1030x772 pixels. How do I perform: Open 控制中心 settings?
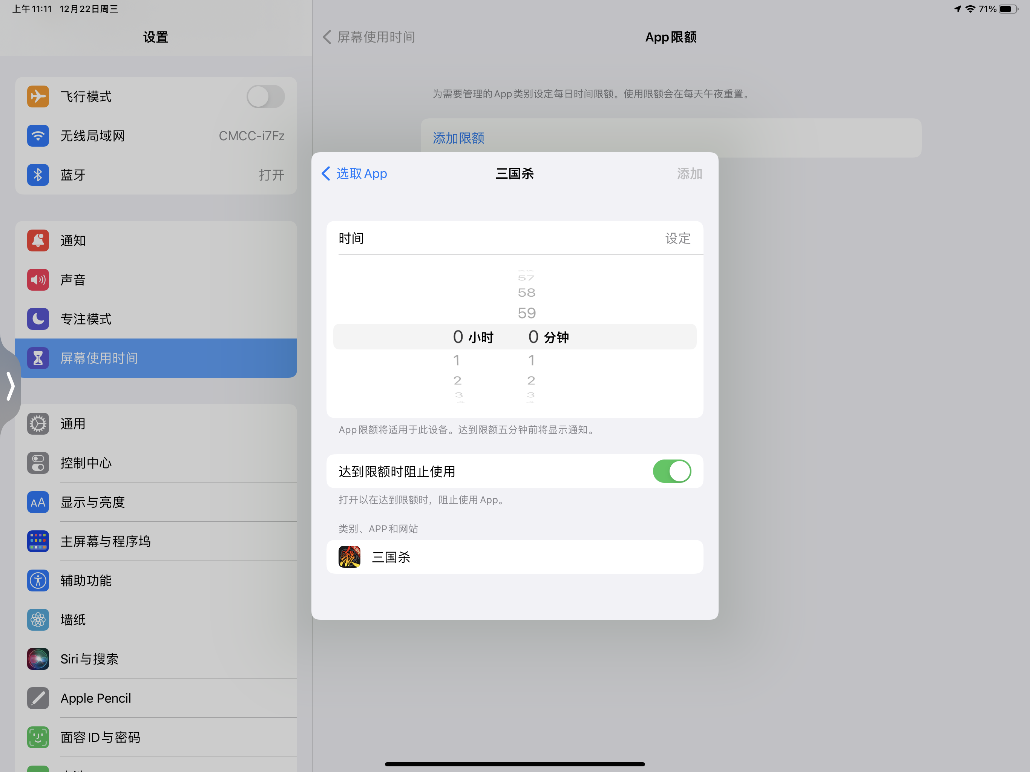tap(156, 463)
